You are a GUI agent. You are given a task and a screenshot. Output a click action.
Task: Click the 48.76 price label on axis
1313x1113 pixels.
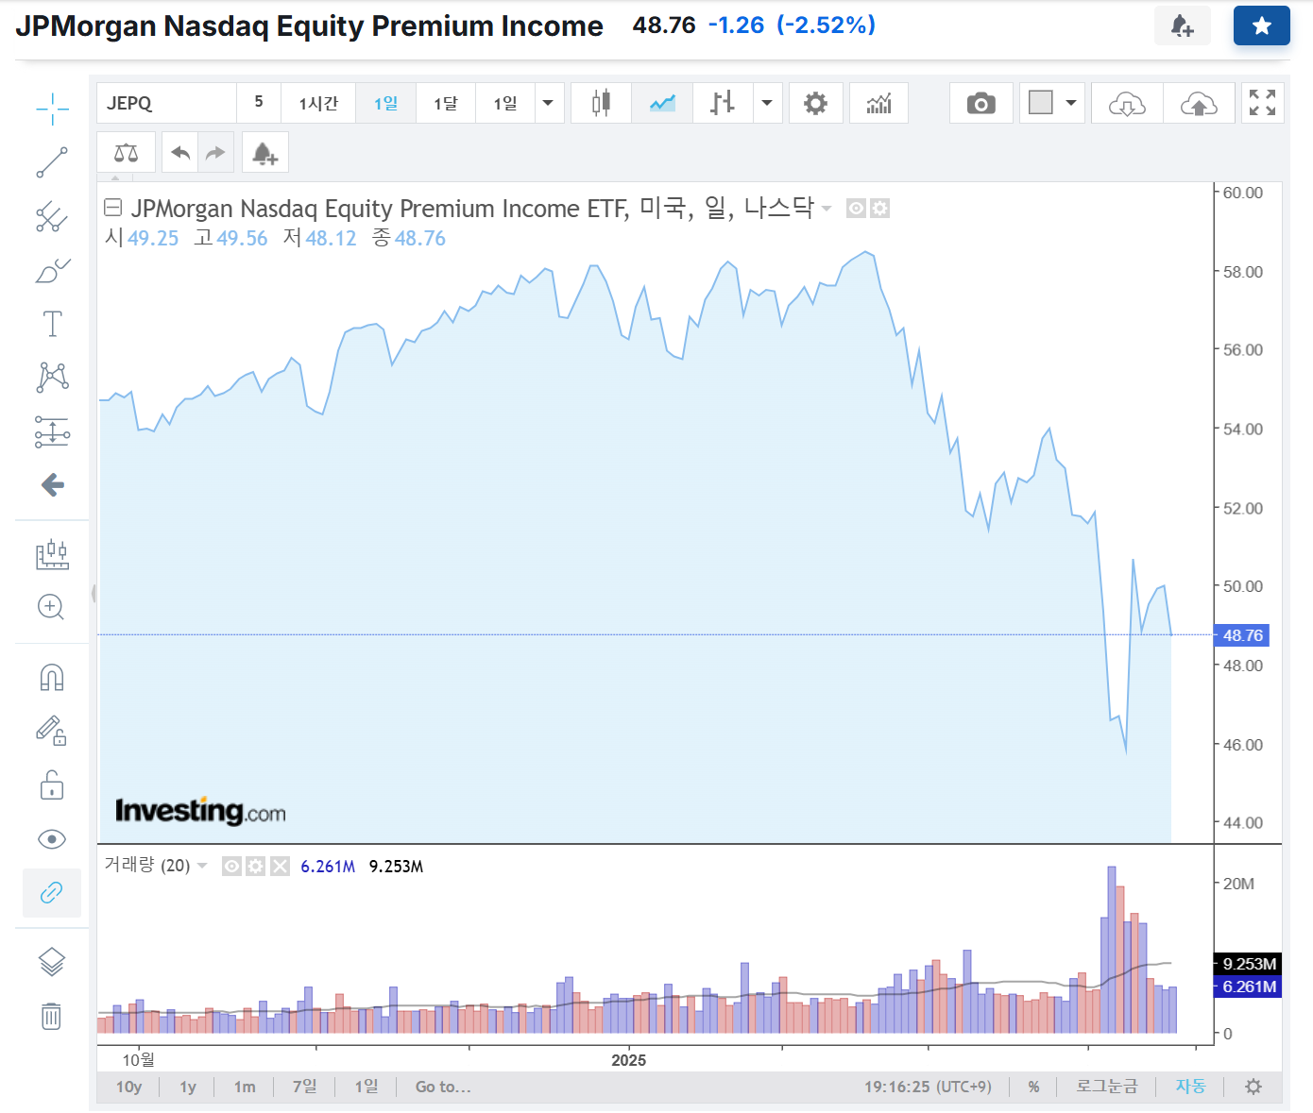point(1242,635)
